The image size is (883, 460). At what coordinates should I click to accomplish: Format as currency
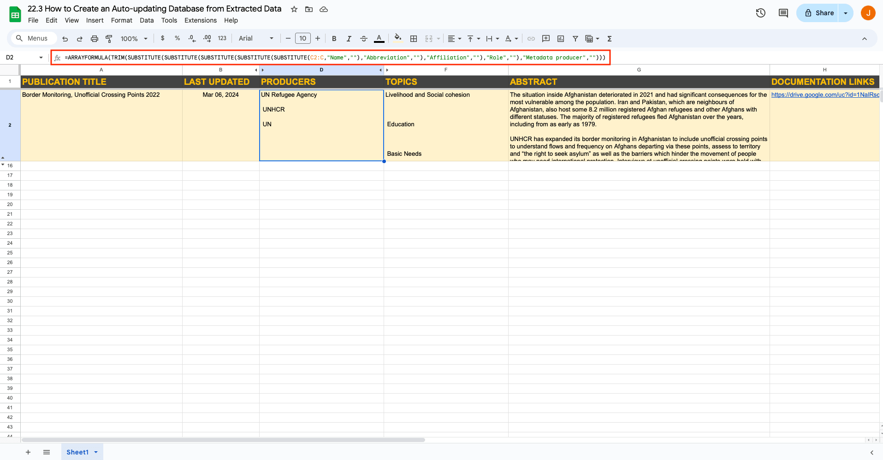click(162, 38)
